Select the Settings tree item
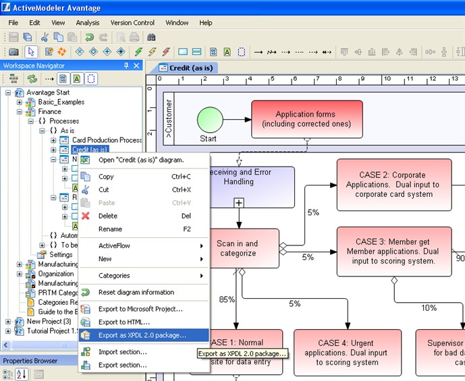The height and width of the screenshot is (381, 465). click(61, 254)
